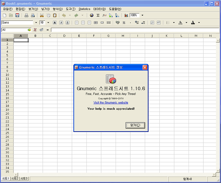
Task: Close about dialog with X button
Action: pos(145,67)
